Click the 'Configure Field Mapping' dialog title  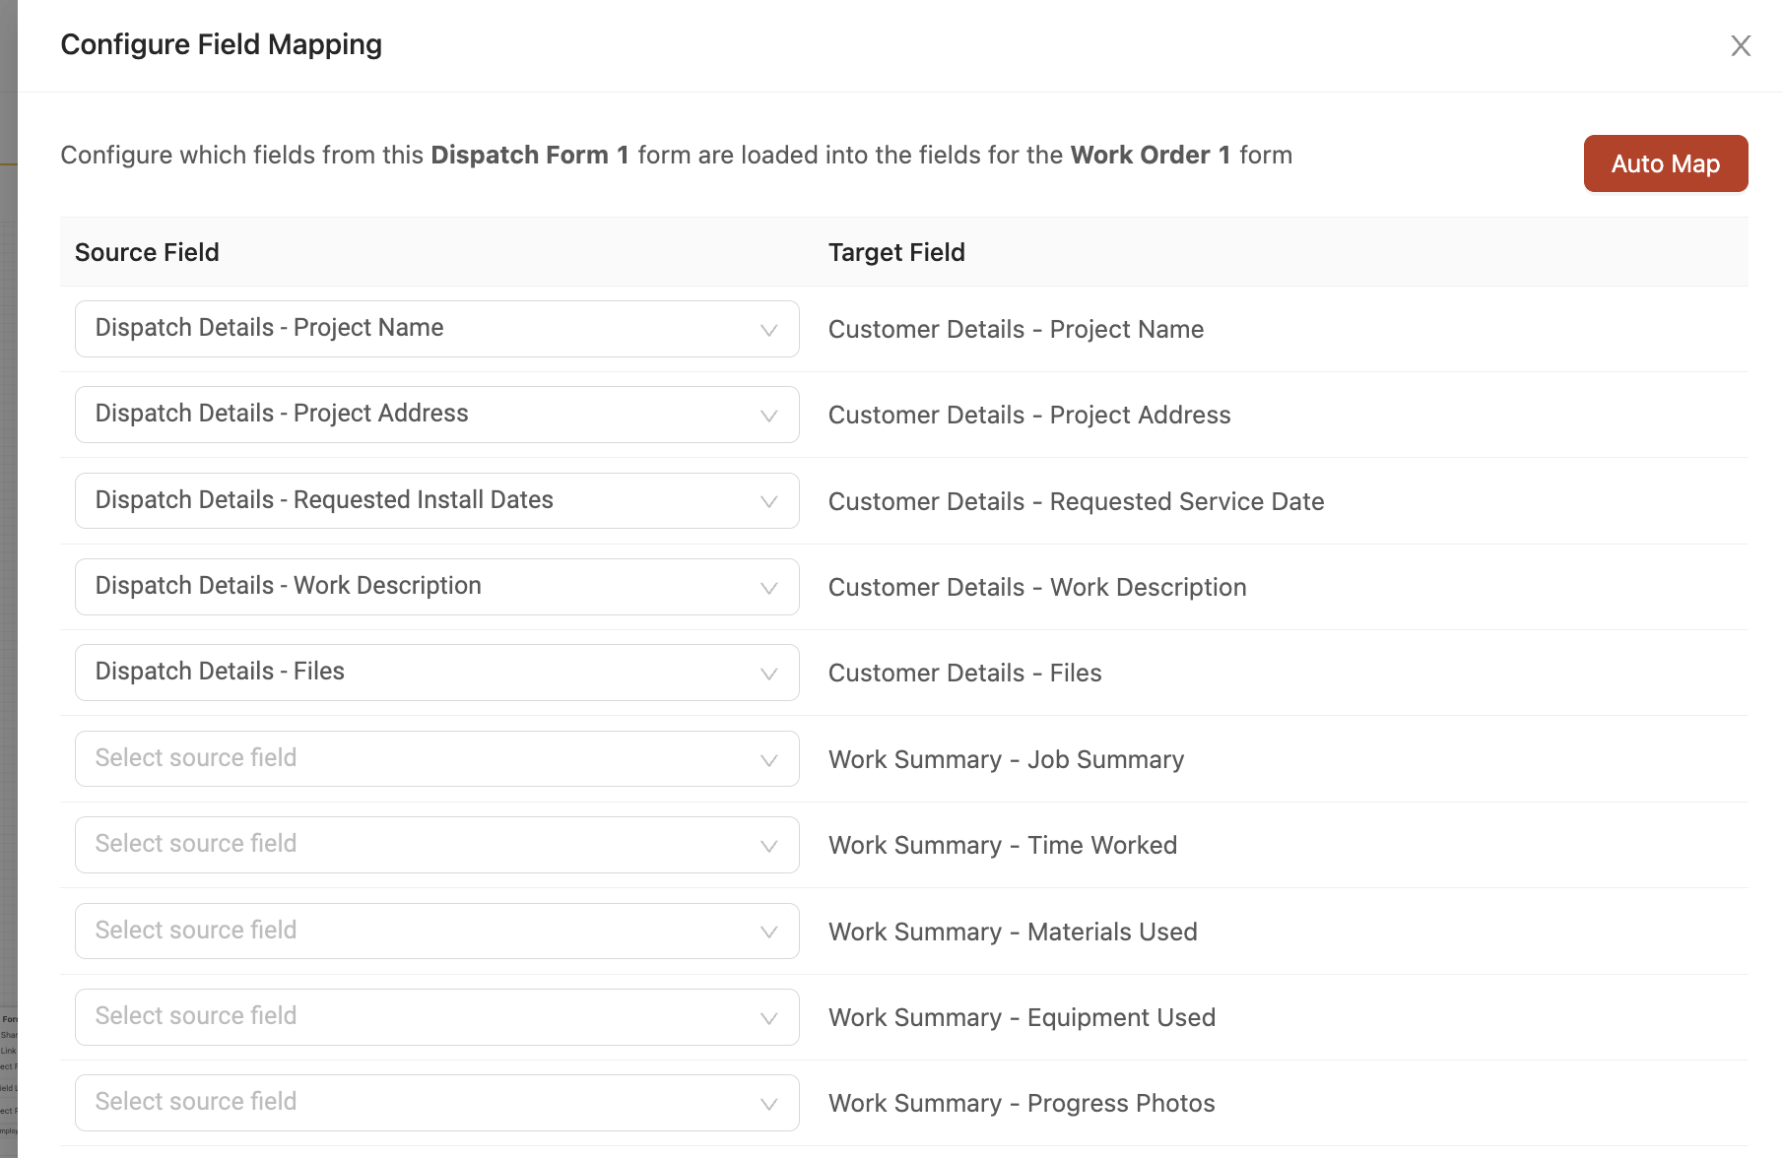pos(221,44)
